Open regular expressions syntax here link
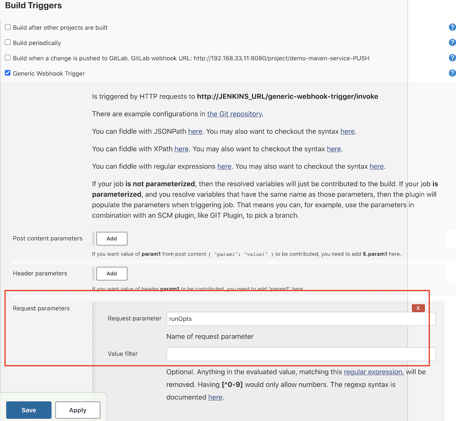 click(x=377, y=166)
